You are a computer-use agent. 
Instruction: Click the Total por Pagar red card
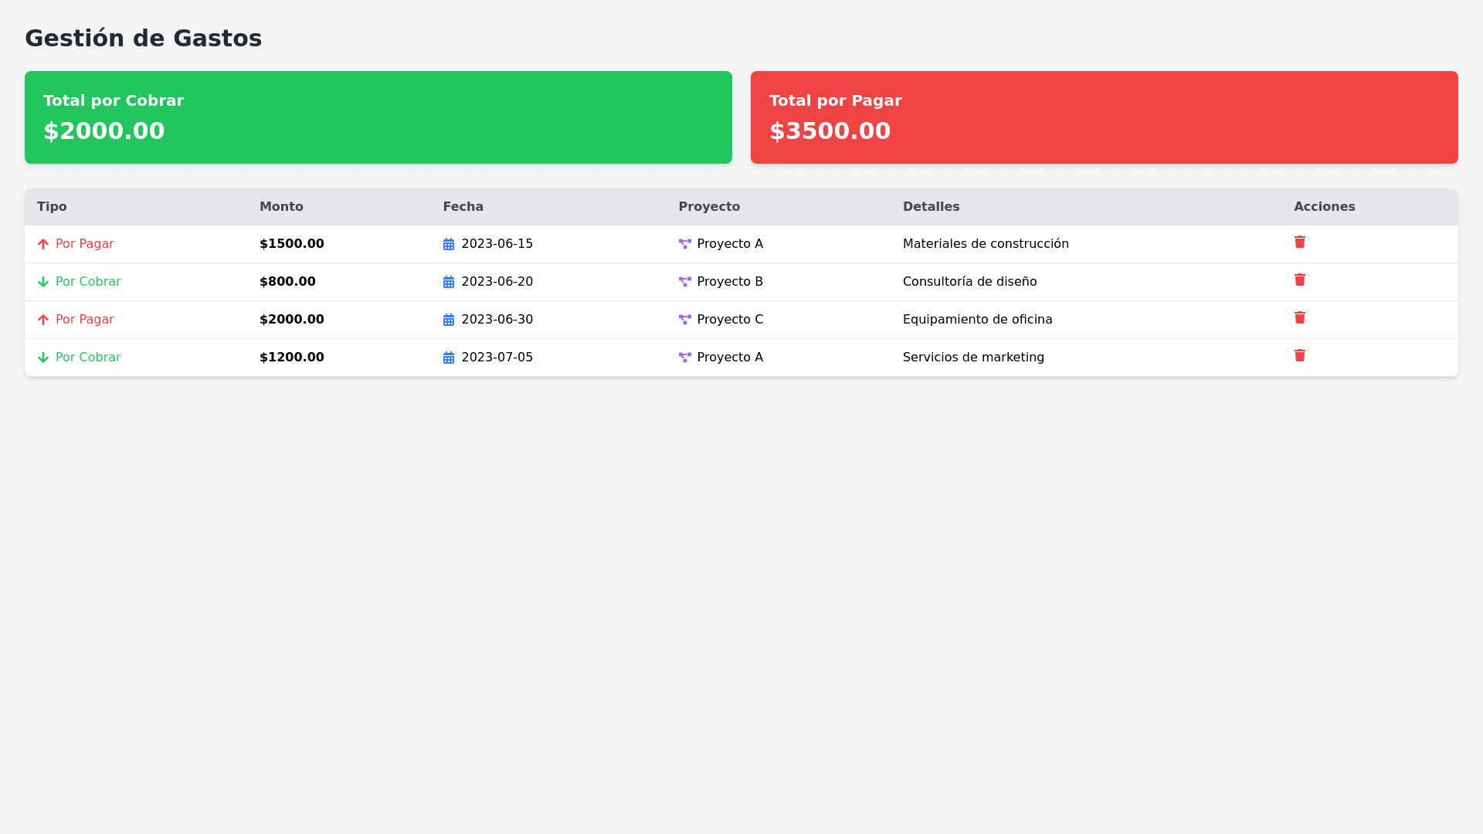pos(1104,117)
